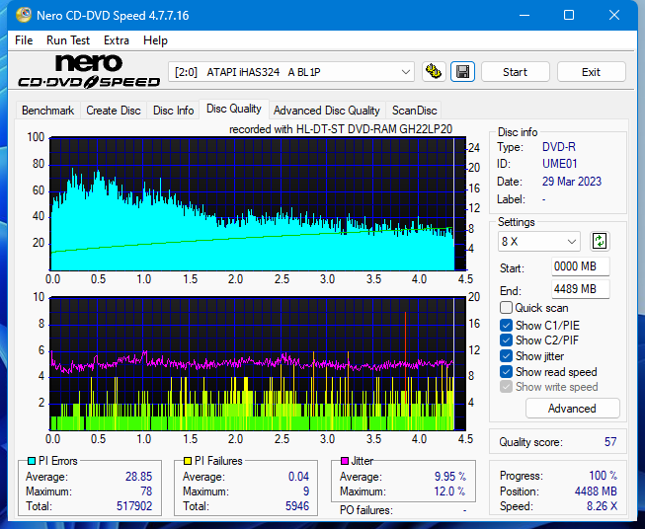This screenshot has height=529, width=645.
Task: Click the nero CD-DVD SPEED logo
Action: (89, 71)
